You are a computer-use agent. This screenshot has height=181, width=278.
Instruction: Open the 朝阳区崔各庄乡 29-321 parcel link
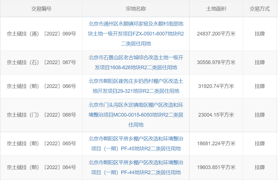(x=136, y=86)
